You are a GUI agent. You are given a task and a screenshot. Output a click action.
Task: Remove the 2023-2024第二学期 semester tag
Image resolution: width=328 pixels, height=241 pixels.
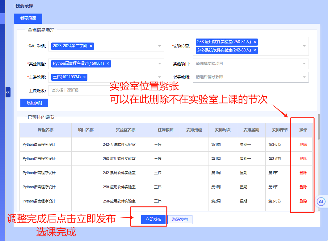(x=91, y=46)
